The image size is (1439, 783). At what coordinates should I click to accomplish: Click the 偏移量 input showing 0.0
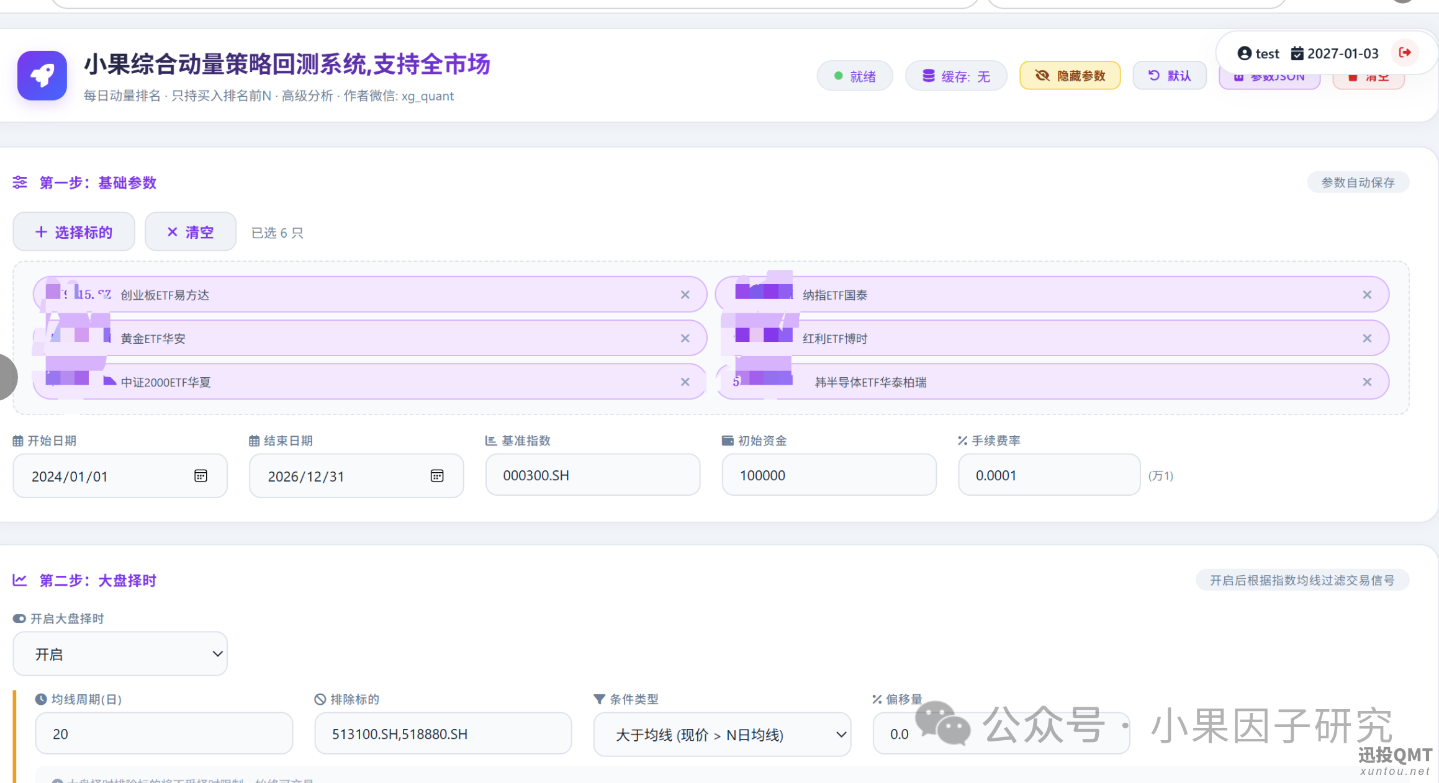coord(1001,734)
